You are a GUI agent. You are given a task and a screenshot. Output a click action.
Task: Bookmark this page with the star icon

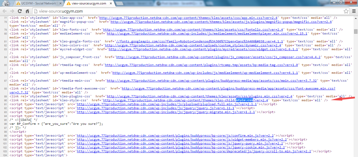(x=346, y=11)
